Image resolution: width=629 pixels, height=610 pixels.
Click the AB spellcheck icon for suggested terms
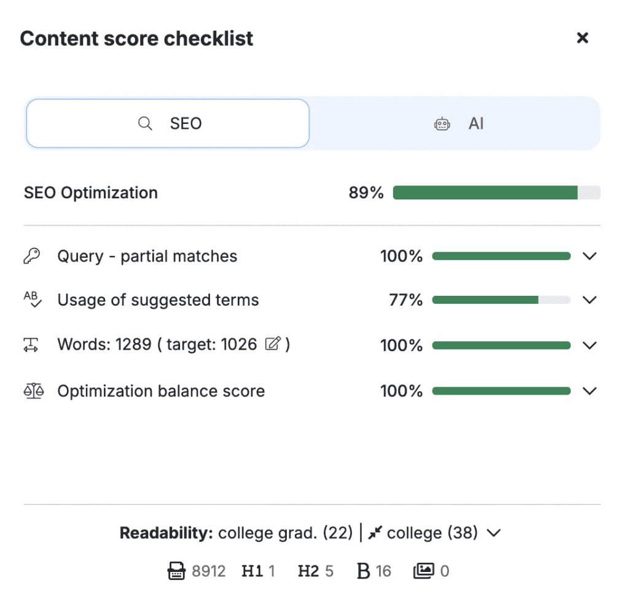pyautogui.click(x=33, y=299)
